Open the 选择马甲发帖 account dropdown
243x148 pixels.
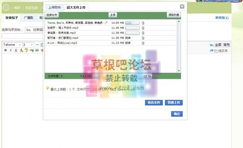(x=34, y=30)
